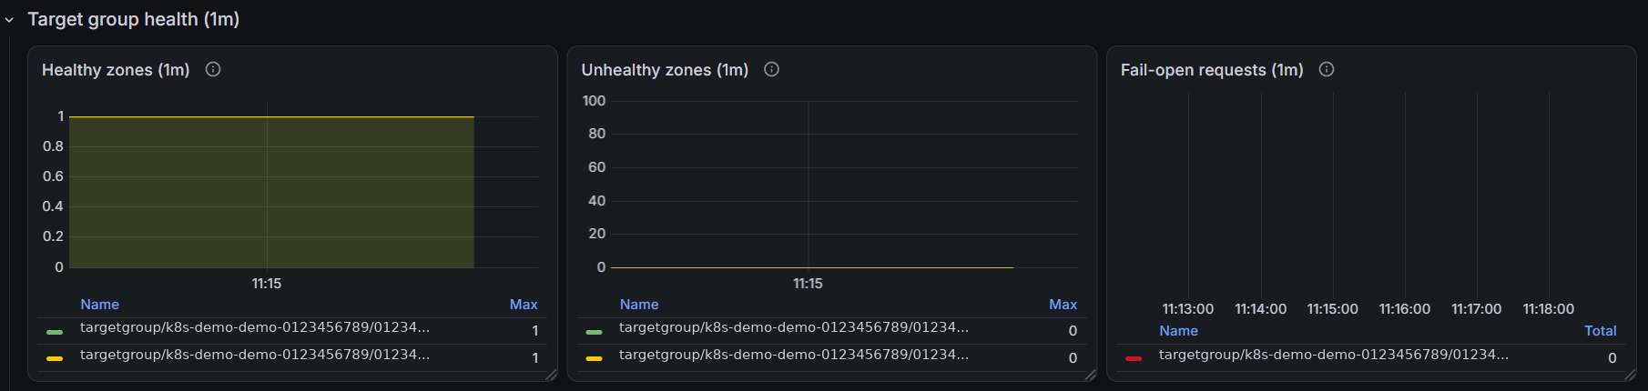Toggle red targetgroup series in Fail-open requests legend

(1334, 355)
